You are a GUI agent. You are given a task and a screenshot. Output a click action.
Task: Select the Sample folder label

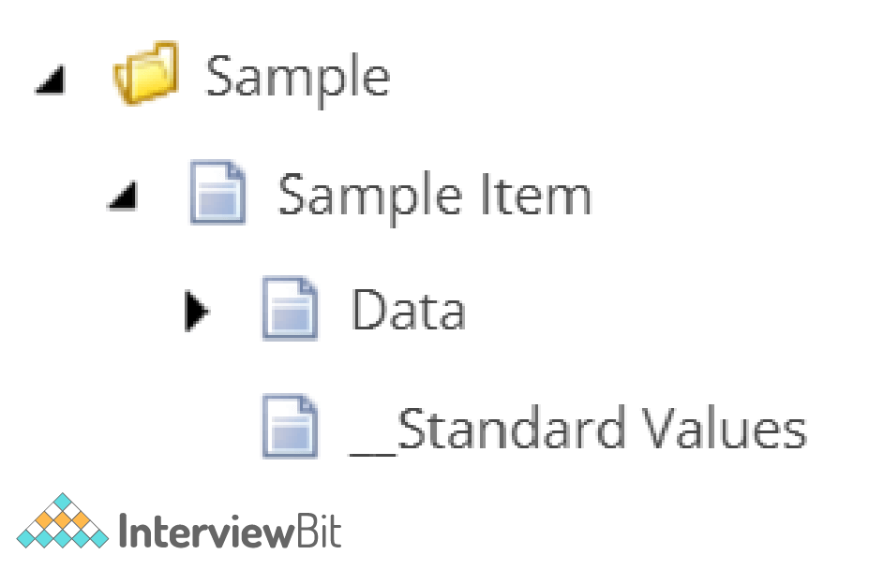[298, 79]
